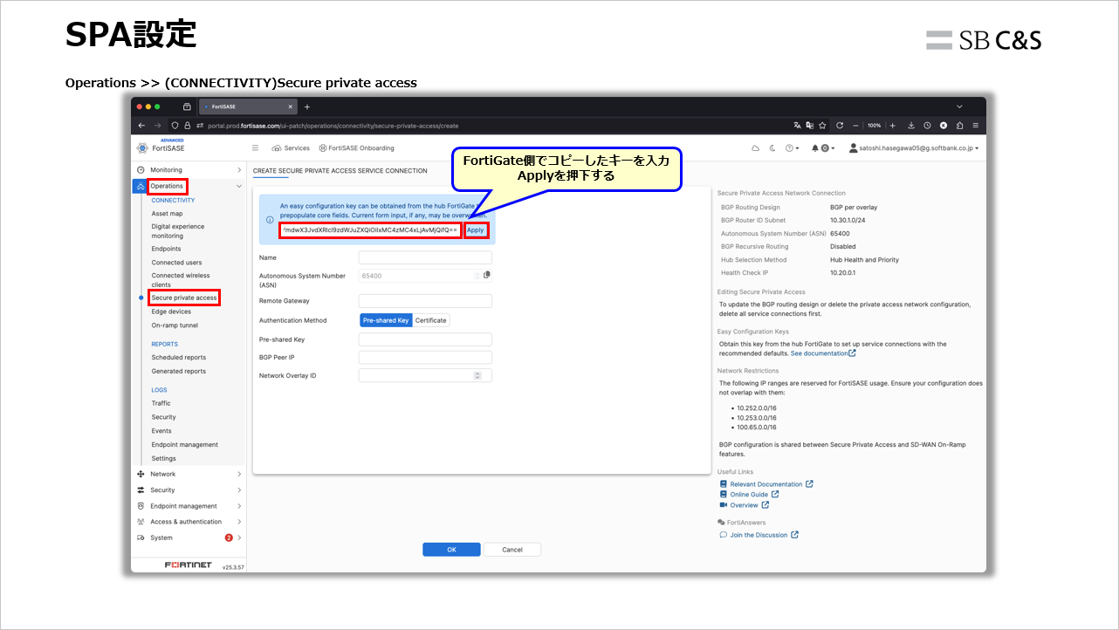1119x630 pixels.
Task: Open the Relevant Documentation link
Action: coord(766,484)
